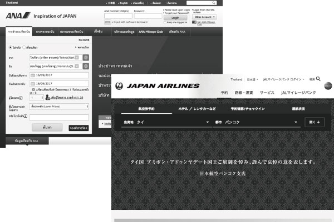The height and width of the screenshot is (222, 334).
Task: Click the ANA search button below the form
Action: coord(47,128)
